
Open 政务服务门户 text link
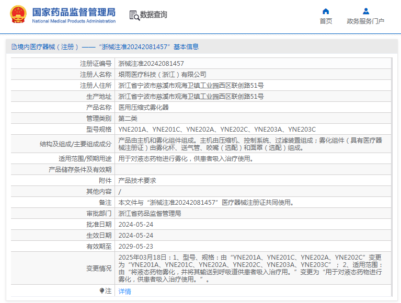tap(365, 21)
